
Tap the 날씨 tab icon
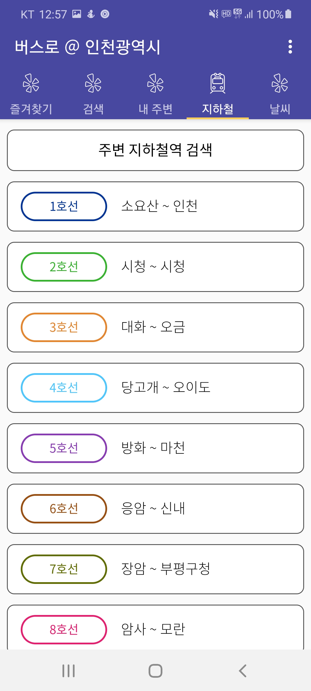pyautogui.click(x=280, y=83)
